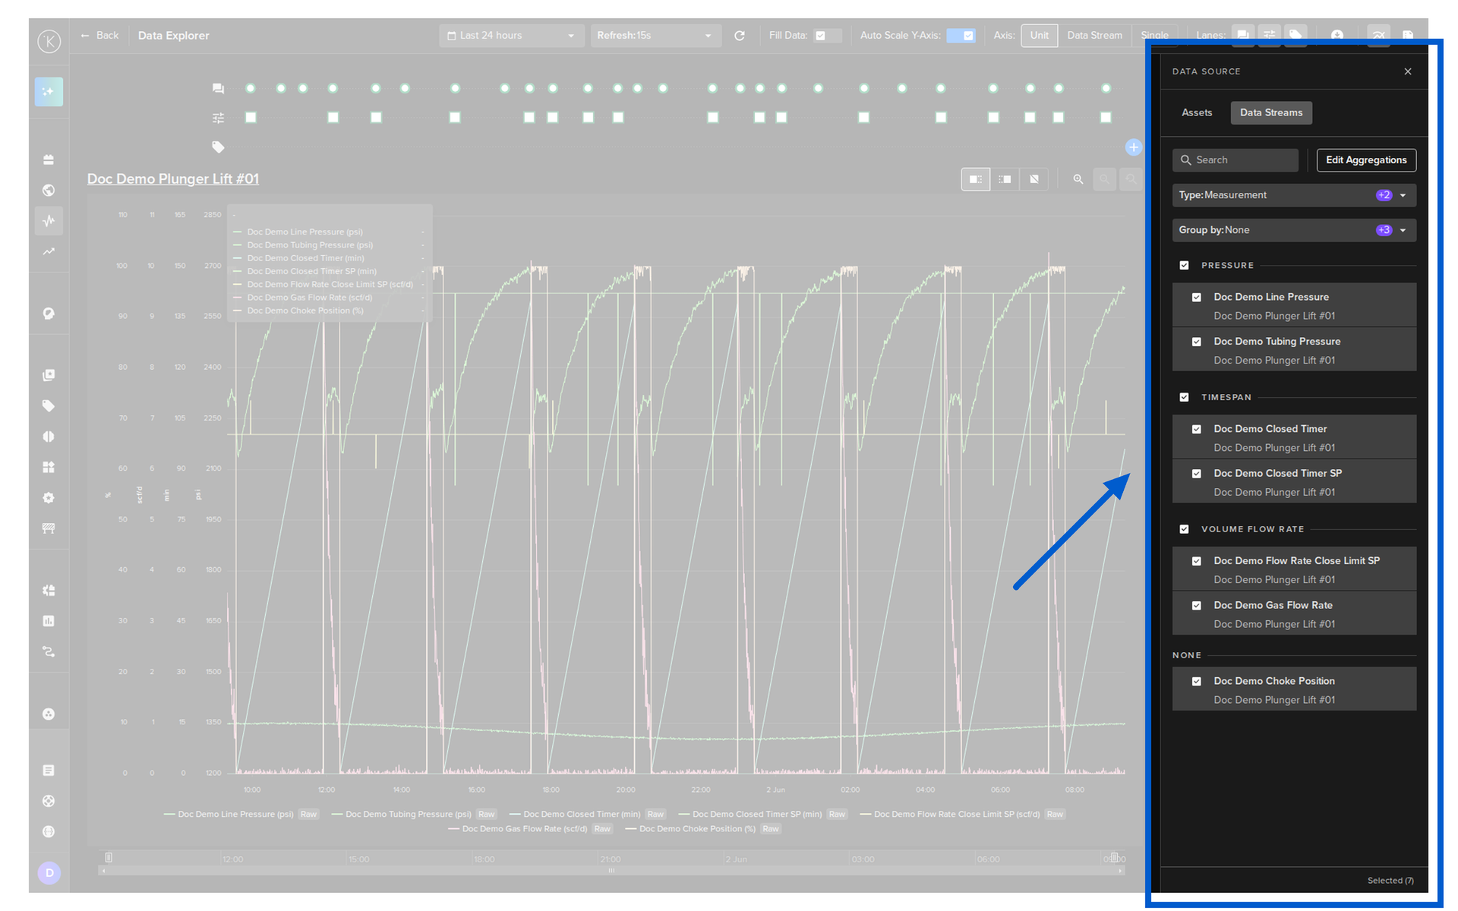1458x911 pixels.
Task: Click the zoom in magnifier icon
Action: [x=1078, y=179]
